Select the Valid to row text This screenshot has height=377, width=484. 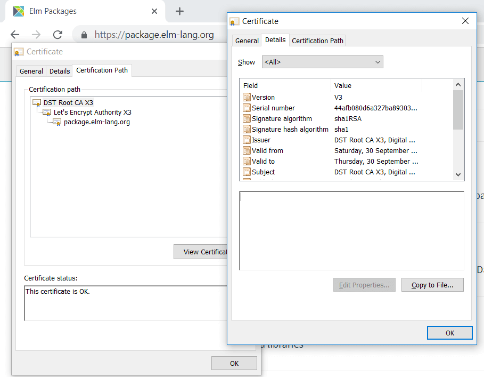click(x=263, y=162)
